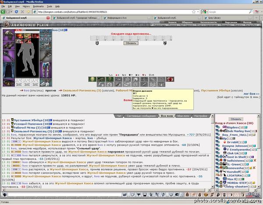Switch to the Все логи tab
The height and width of the screenshot is (205, 263).
(167, 116)
